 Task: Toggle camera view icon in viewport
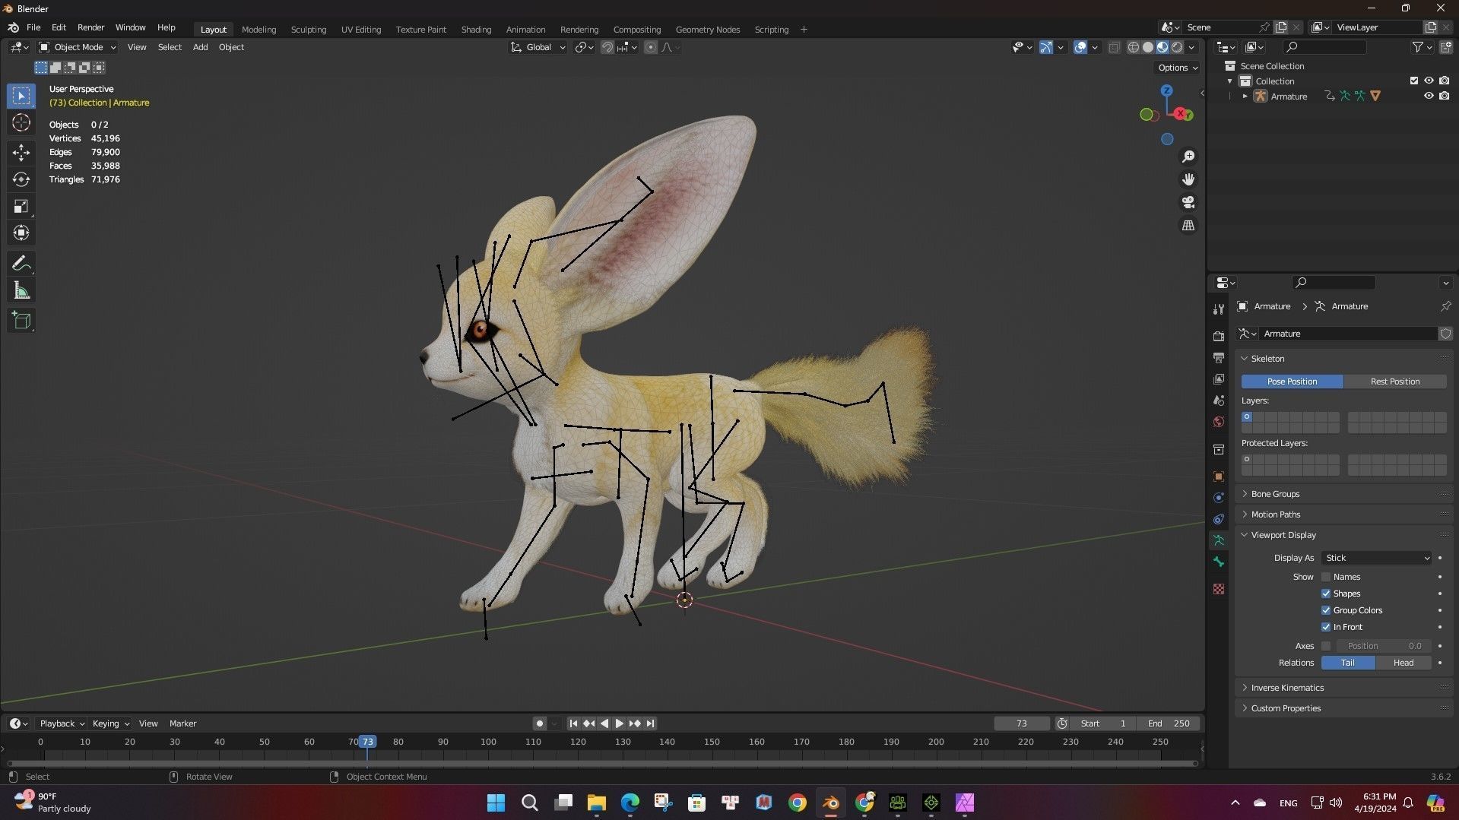coord(1188,202)
